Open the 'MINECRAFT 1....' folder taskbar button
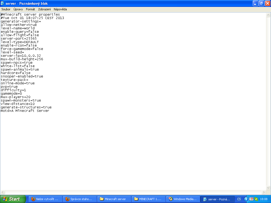 click(x=148, y=199)
